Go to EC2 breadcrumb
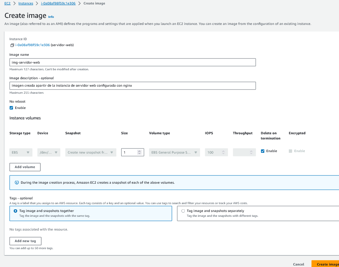This screenshot has height=267, width=339. (7, 3)
